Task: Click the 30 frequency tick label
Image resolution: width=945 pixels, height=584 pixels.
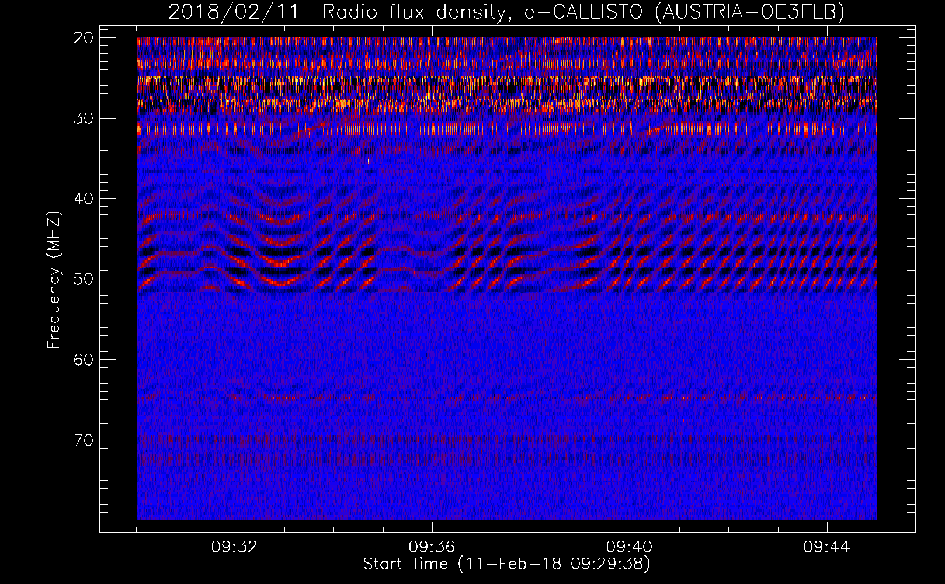Action: pos(84,119)
